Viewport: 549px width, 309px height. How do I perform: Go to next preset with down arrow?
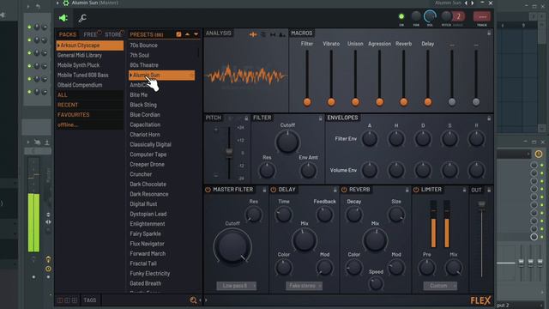pos(196,34)
